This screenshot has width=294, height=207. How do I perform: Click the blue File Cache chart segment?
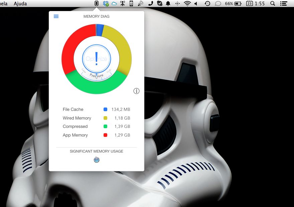click(x=100, y=30)
